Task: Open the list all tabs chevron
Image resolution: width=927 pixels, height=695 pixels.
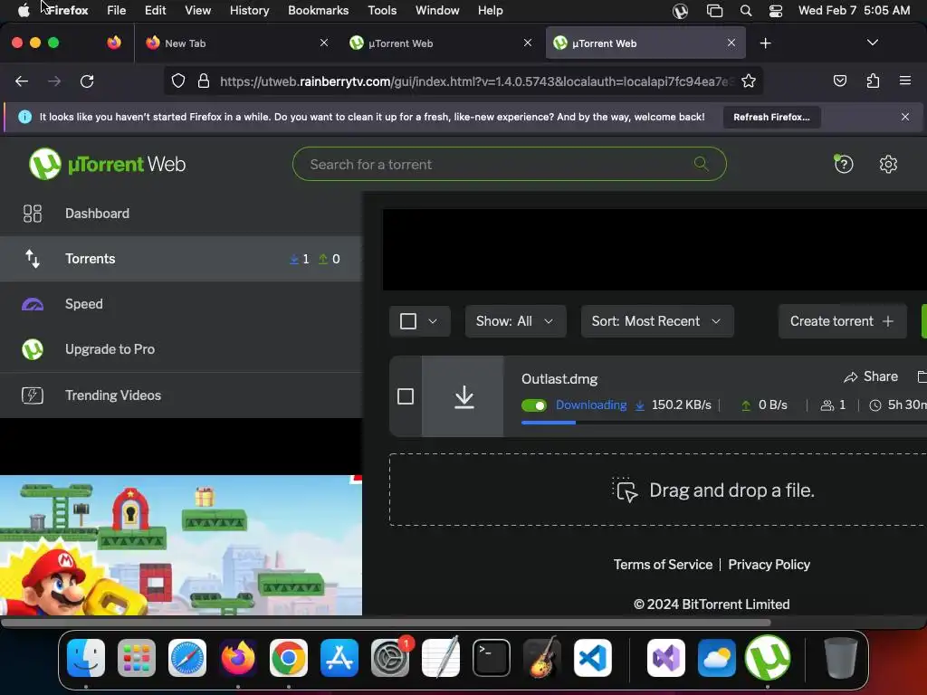Action: [x=872, y=43]
